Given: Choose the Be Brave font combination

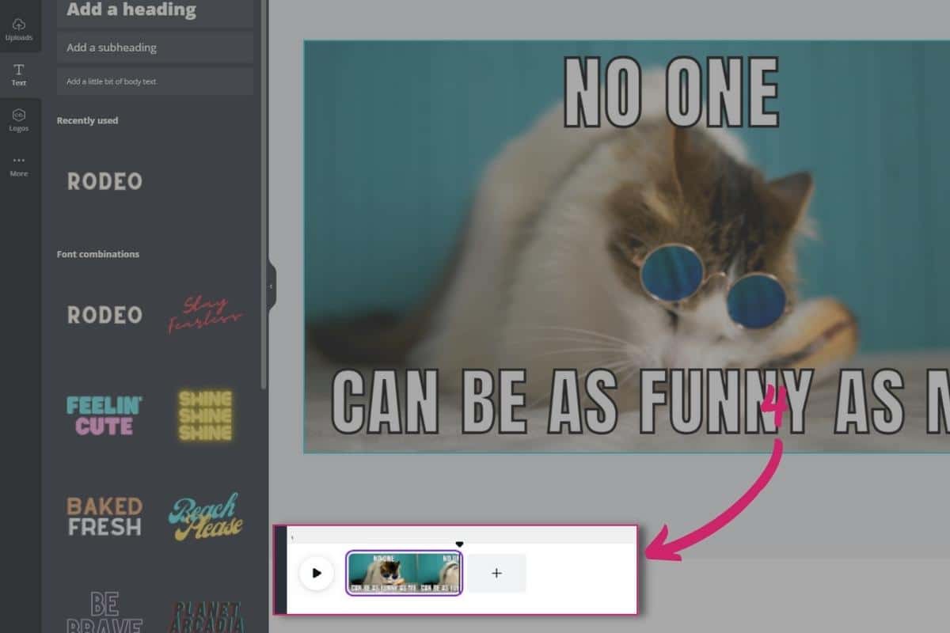Looking at the screenshot, I should [x=104, y=611].
